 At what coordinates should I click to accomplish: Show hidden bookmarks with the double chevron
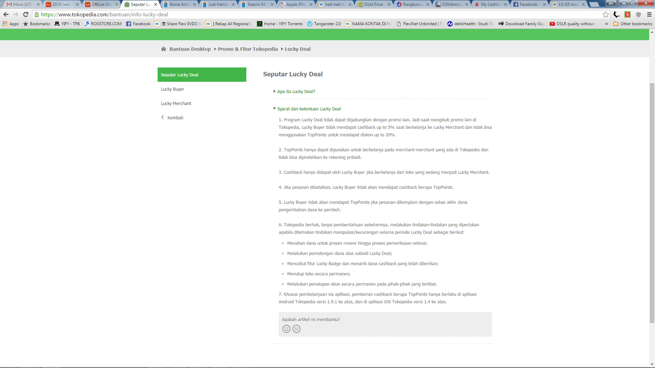[606, 24]
